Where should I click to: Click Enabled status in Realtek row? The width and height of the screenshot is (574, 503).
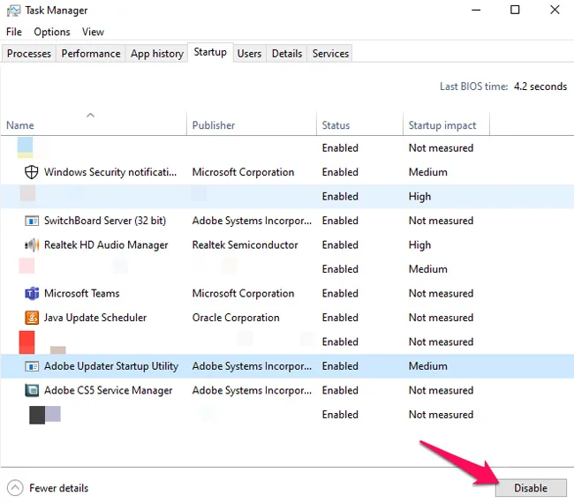tap(340, 244)
